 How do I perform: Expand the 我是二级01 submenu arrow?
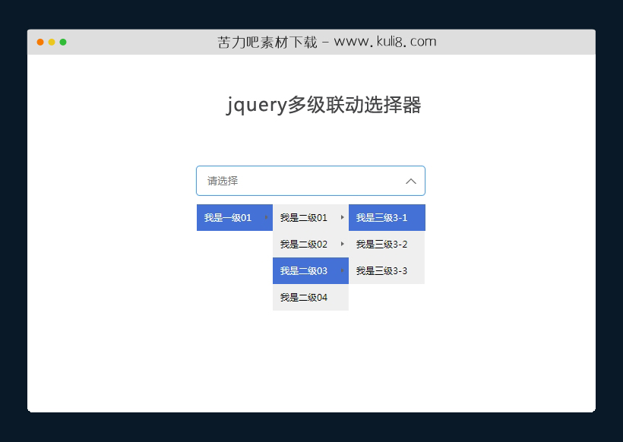pos(343,217)
